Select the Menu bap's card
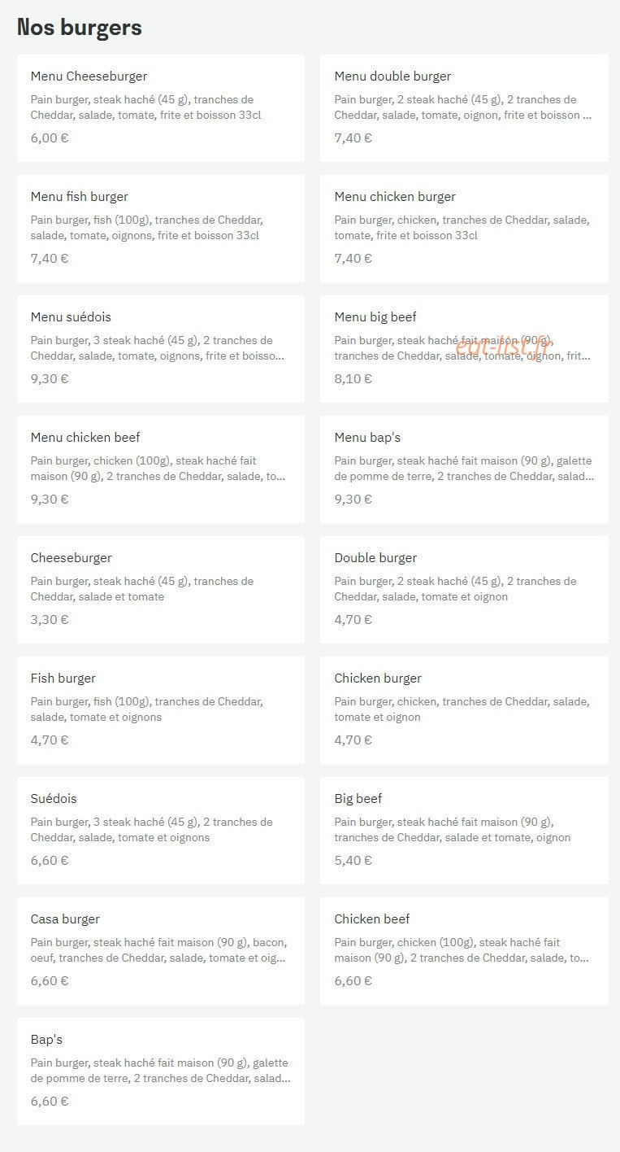 464,469
